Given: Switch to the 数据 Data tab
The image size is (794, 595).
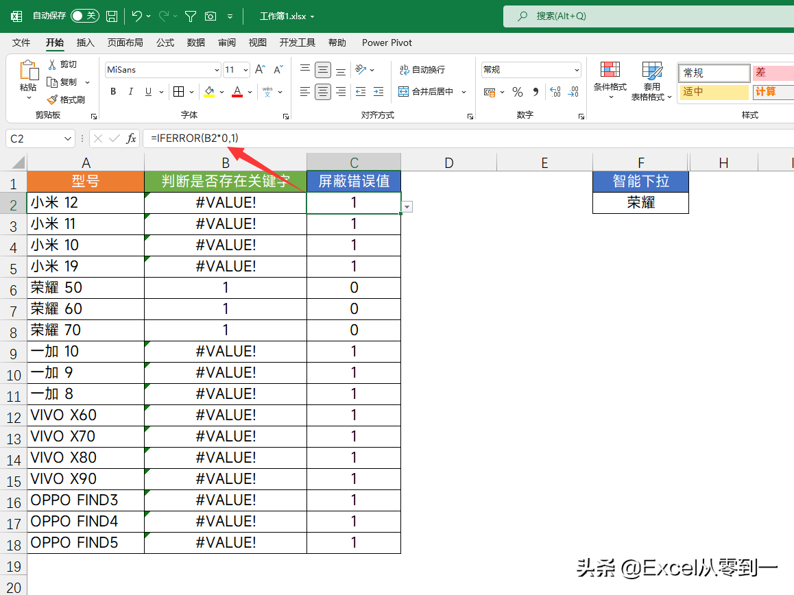Looking at the screenshot, I should 196,42.
